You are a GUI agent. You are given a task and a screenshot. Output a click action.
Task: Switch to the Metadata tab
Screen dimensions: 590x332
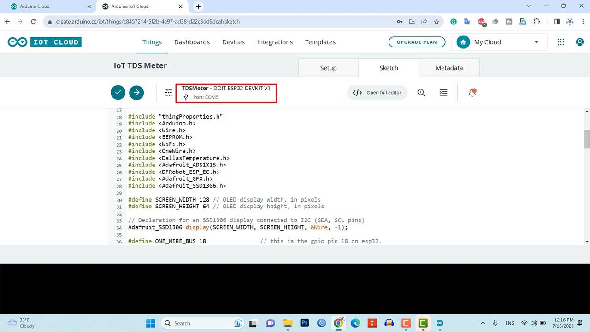(449, 67)
